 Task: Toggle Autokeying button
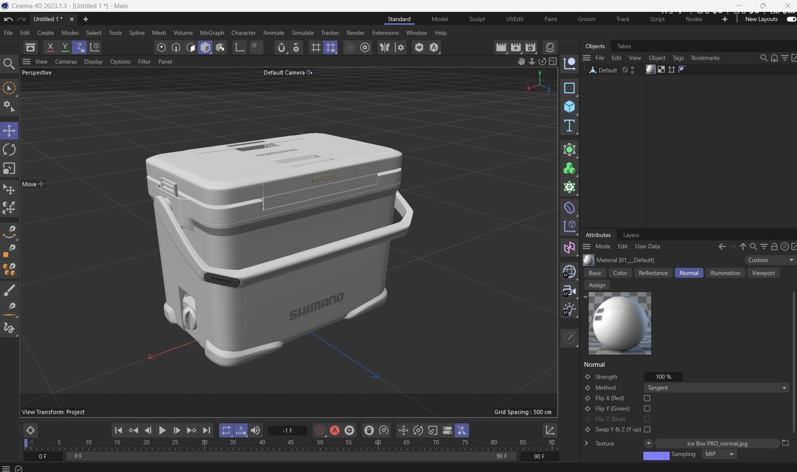pos(335,430)
